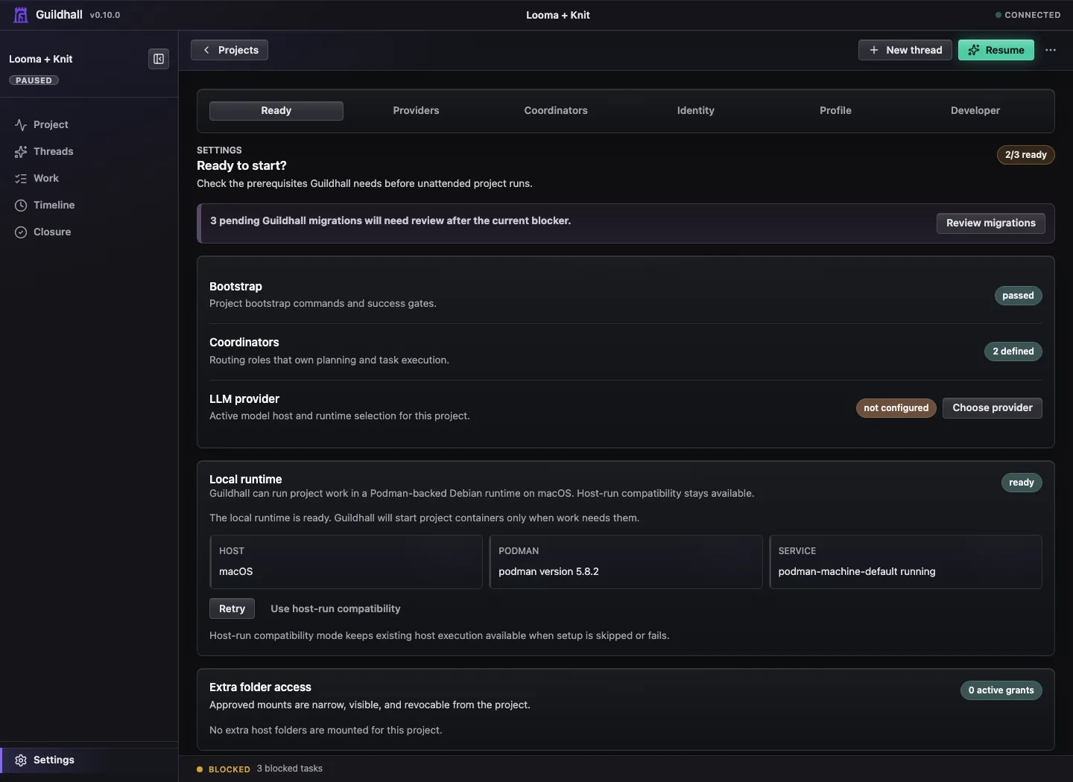Switch to the Ready tab
The height and width of the screenshot is (782, 1073).
point(276,110)
